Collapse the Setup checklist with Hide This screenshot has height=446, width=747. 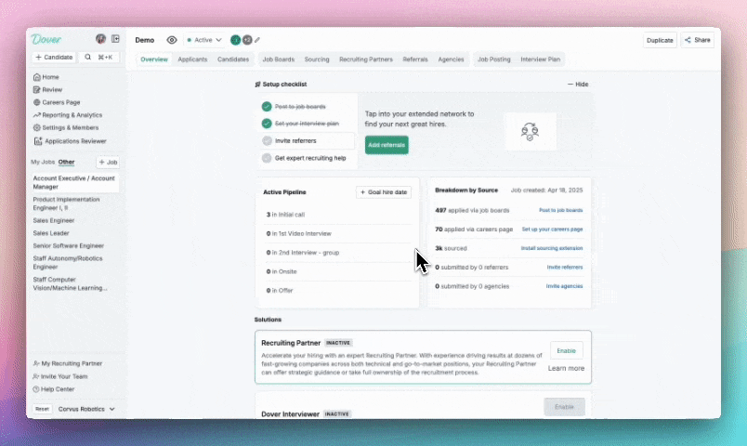[578, 85]
